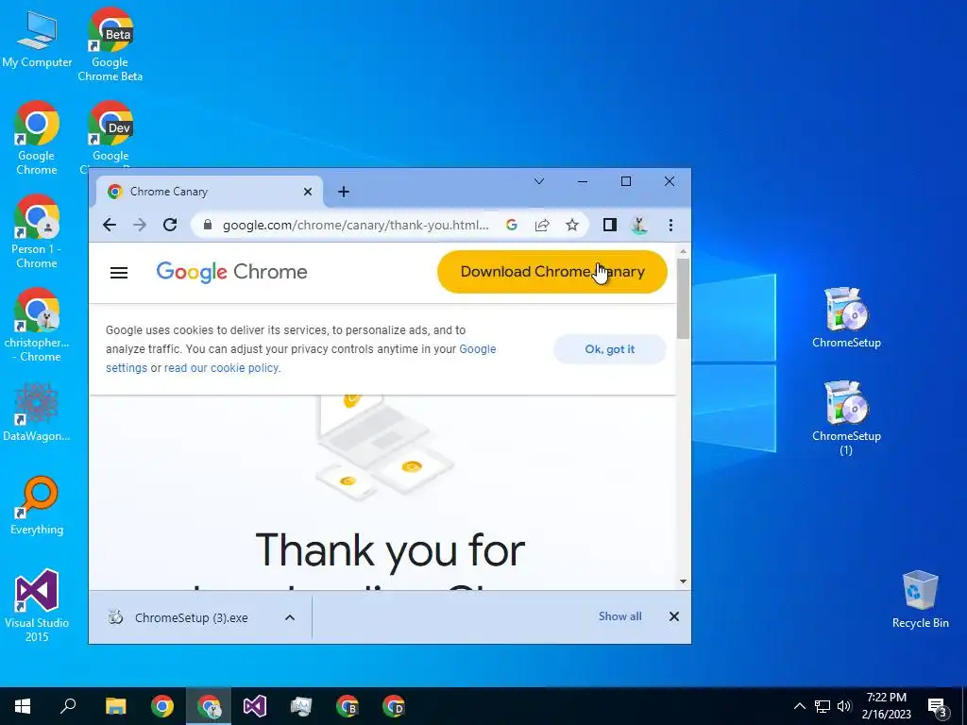The height and width of the screenshot is (725, 967).
Task: Open Chrome three-dot menu
Action: click(x=670, y=225)
